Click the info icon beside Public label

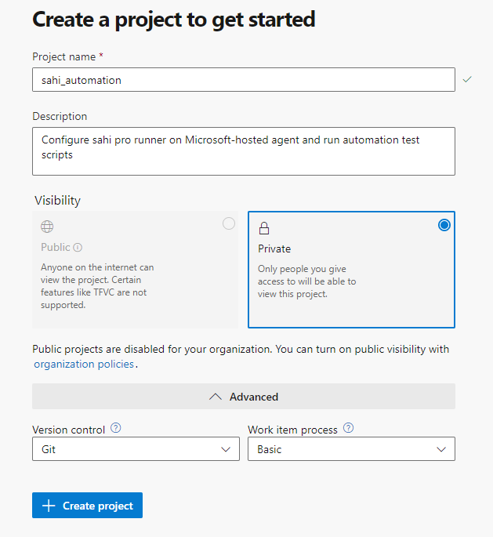[x=78, y=248]
